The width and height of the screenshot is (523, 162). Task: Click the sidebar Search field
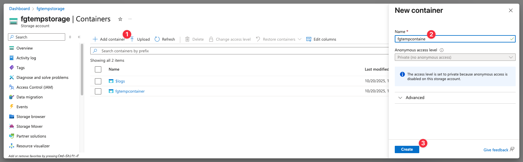[37, 37]
